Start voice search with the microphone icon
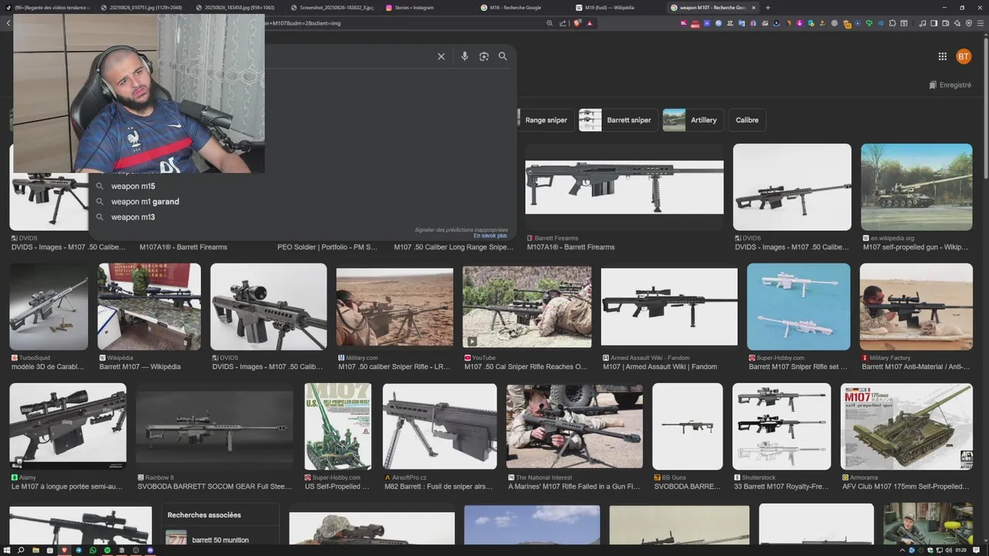This screenshot has height=556, width=989. [x=464, y=56]
